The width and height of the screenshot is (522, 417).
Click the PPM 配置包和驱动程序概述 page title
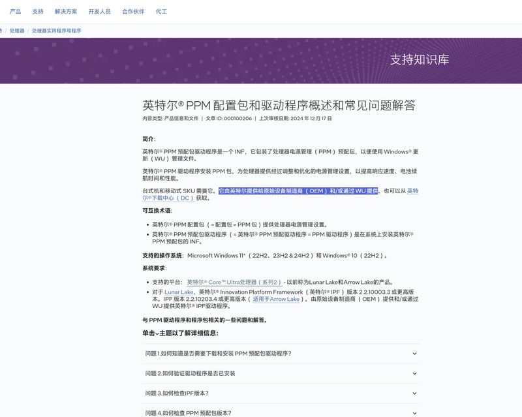tap(279, 105)
